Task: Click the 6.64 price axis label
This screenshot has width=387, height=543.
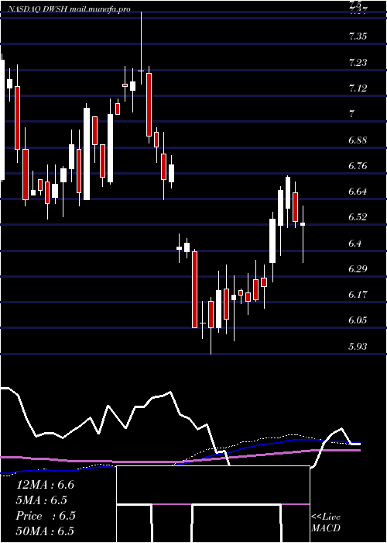Action: (358, 191)
